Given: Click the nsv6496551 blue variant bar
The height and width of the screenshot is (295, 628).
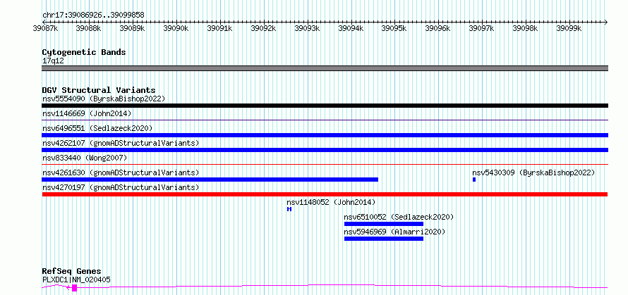Looking at the screenshot, I should pos(325,135).
